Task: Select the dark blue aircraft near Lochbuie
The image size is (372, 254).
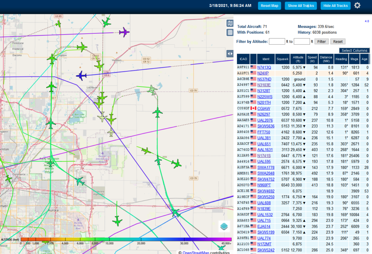Action: [81, 76]
